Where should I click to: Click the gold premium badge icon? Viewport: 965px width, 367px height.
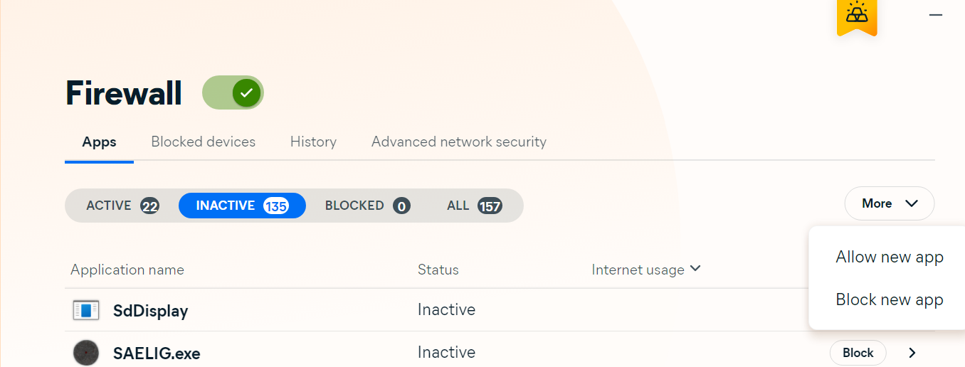[x=856, y=15]
